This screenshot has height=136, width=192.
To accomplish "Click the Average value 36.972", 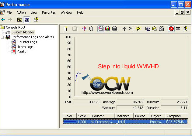I will click(x=130, y=102).
